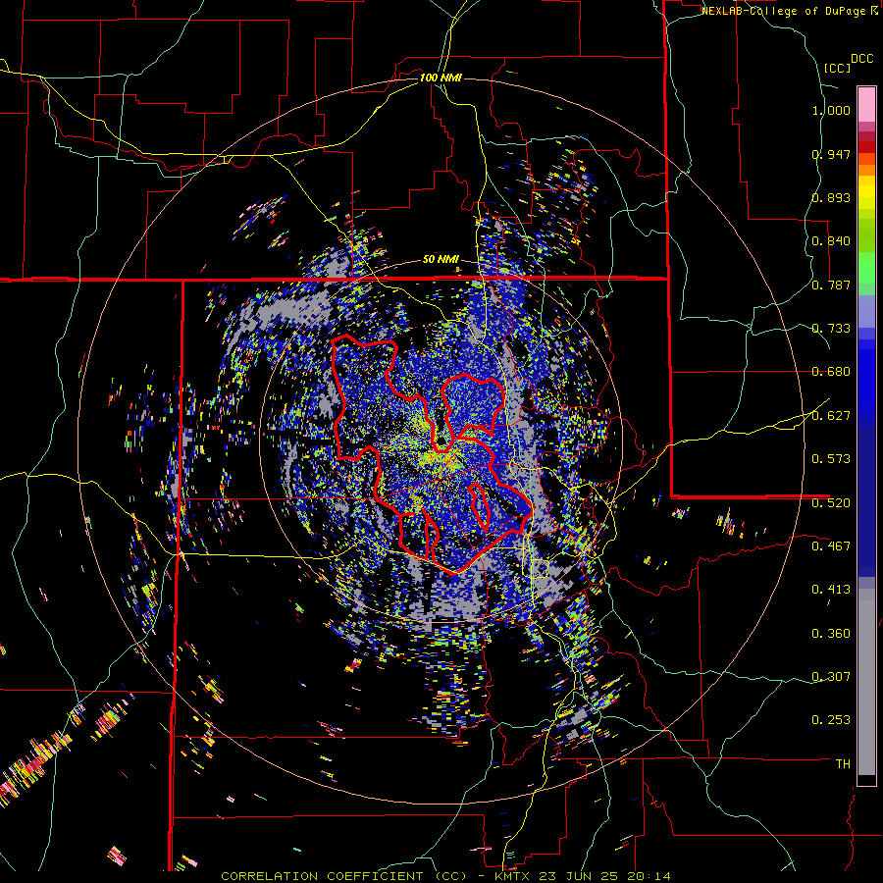Click the 0.307 legend value
The height and width of the screenshot is (883, 883).
coord(831,677)
